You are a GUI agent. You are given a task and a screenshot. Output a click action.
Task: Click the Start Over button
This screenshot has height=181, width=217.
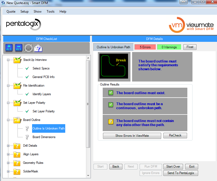click(173, 167)
